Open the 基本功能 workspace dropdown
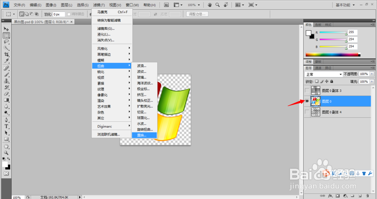Image resolution: width=377 pixels, height=199 pixels. pos(345,5)
